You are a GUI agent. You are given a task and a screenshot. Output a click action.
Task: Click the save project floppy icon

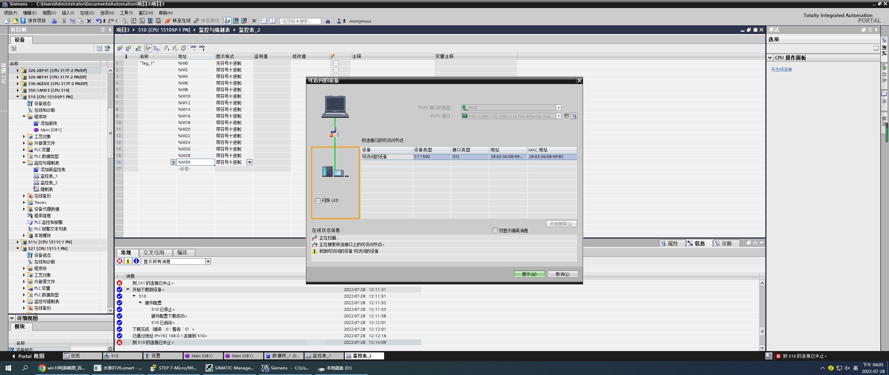23,21
